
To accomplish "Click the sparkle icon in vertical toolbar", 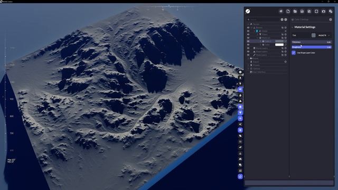I will click(240, 125).
